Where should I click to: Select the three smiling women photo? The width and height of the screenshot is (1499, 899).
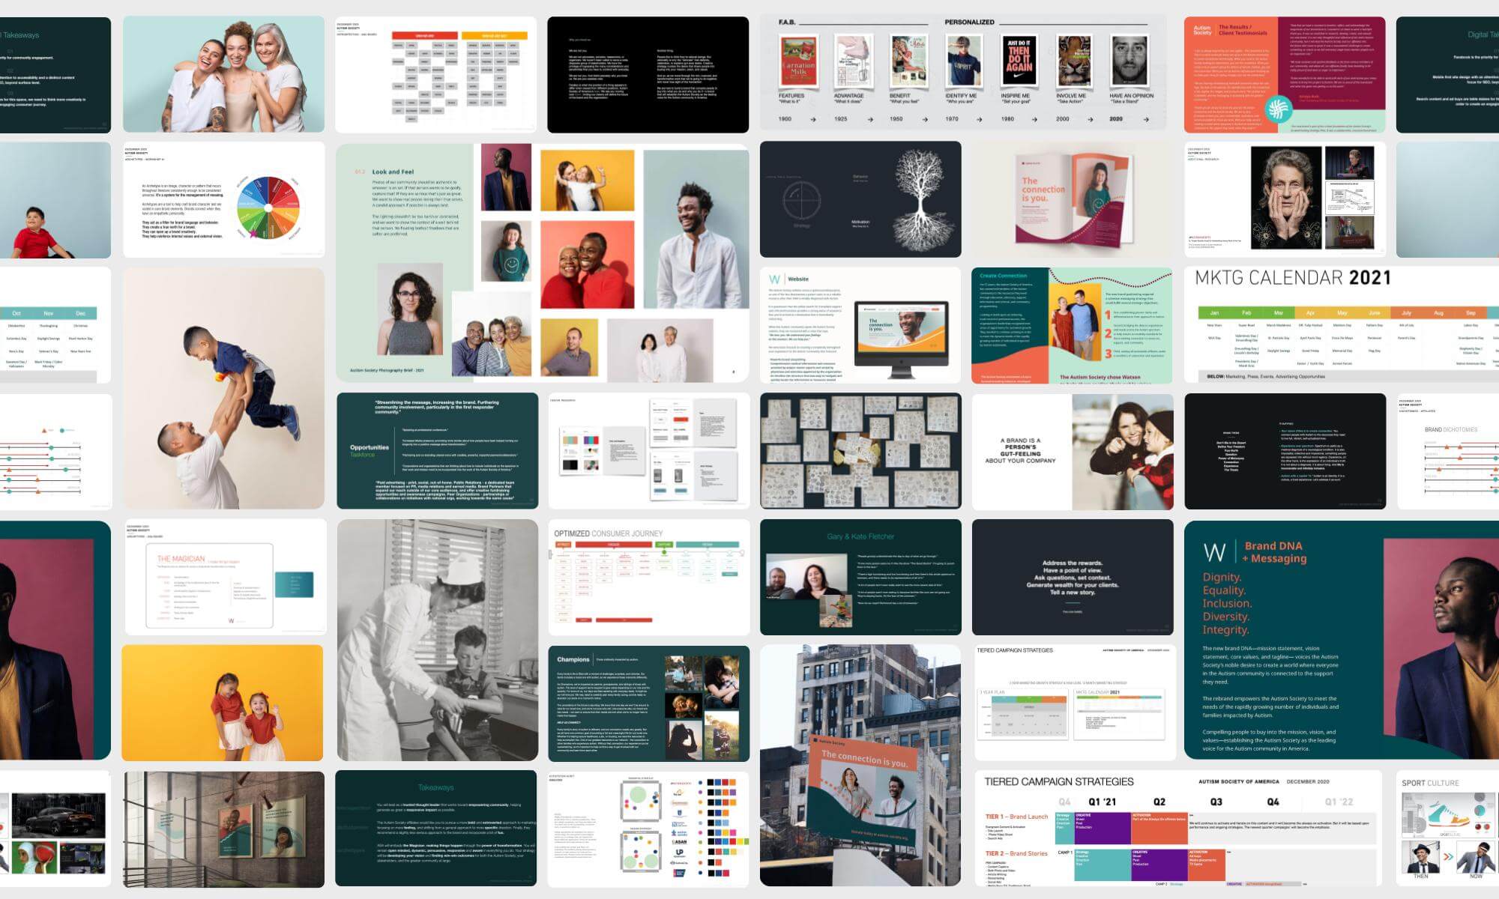point(223,74)
